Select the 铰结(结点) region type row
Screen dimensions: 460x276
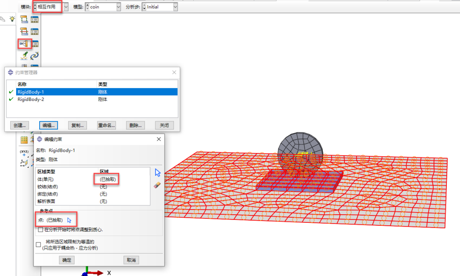[93, 187]
